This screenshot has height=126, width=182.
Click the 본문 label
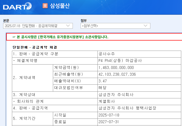pyautogui.click(x=6, y=21)
